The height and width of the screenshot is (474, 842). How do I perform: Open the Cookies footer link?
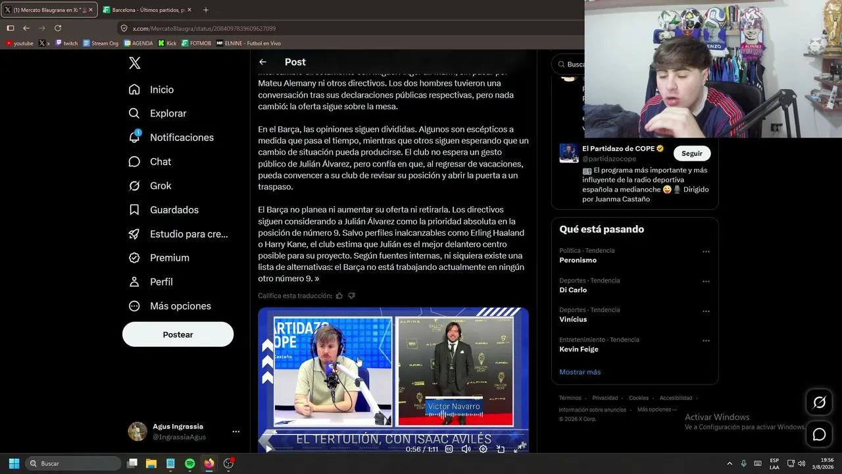click(x=638, y=398)
